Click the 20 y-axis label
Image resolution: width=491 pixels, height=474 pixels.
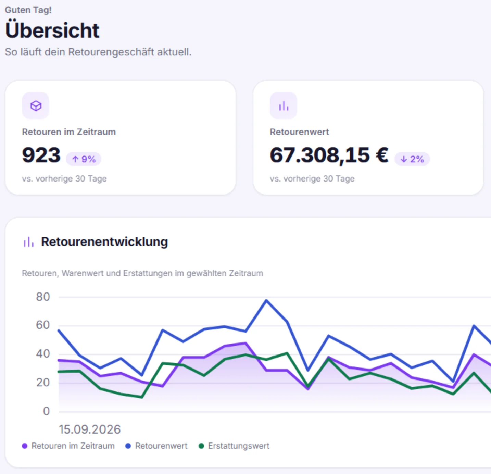pyautogui.click(x=43, y=383)
